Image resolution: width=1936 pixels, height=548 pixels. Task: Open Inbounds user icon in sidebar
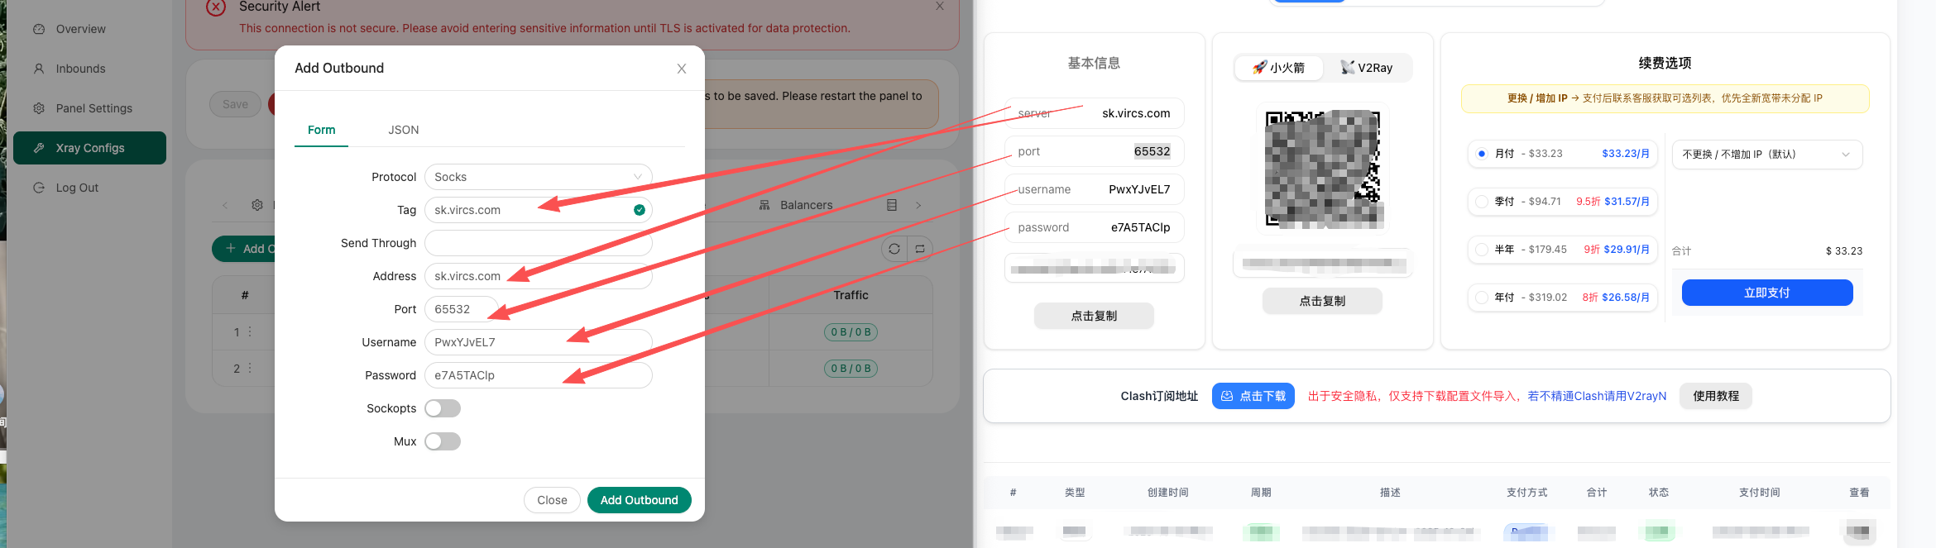point(39,69)
